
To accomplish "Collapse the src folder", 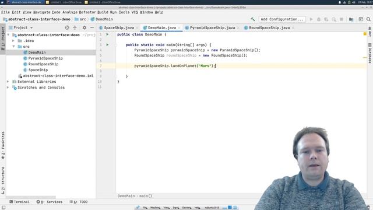I will tap(13, 47).
